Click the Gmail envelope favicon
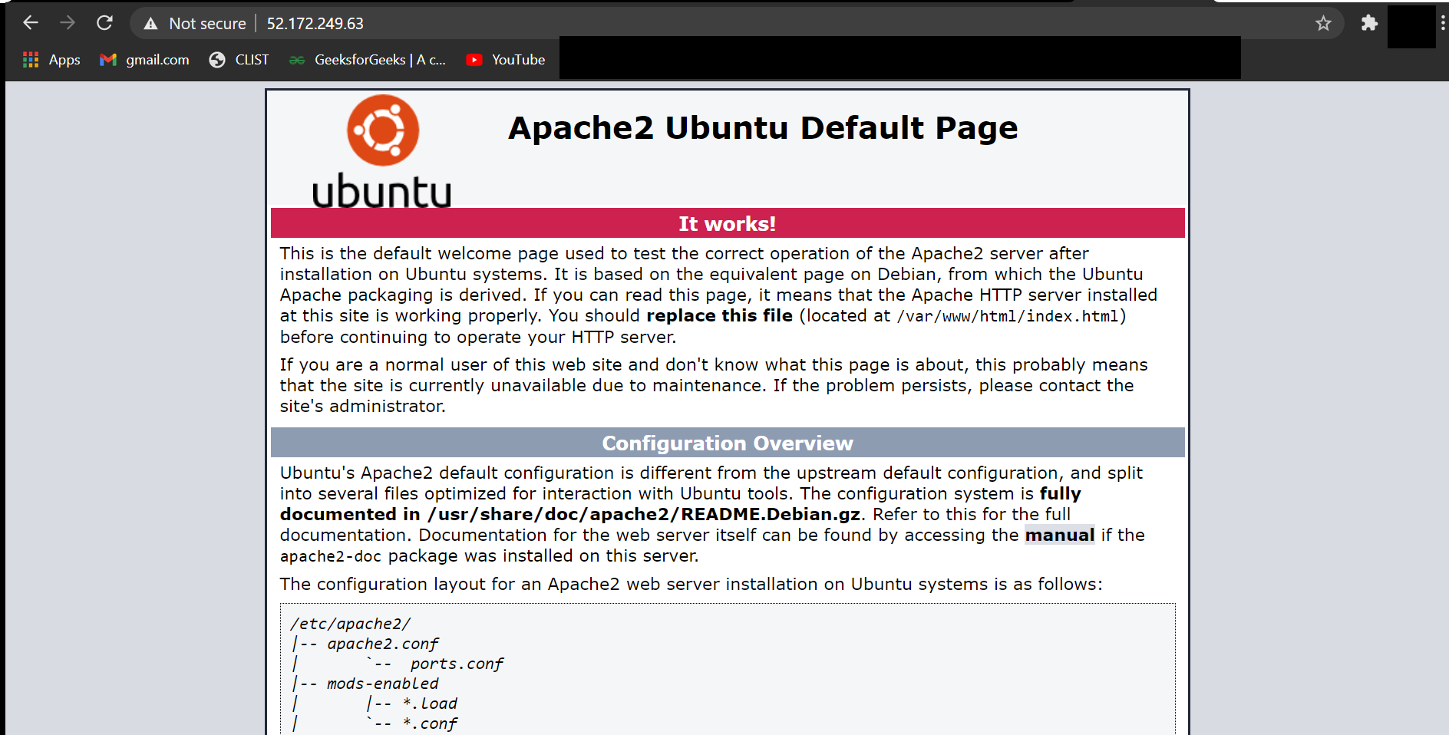 click(108, 60)
